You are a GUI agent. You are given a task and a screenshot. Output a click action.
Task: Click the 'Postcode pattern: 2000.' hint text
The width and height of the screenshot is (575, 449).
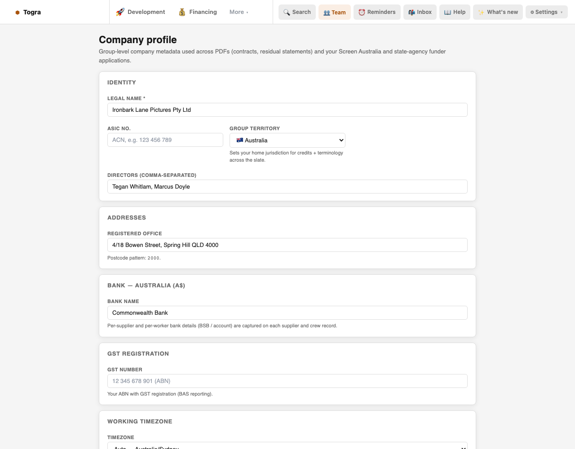coord(134,258)
